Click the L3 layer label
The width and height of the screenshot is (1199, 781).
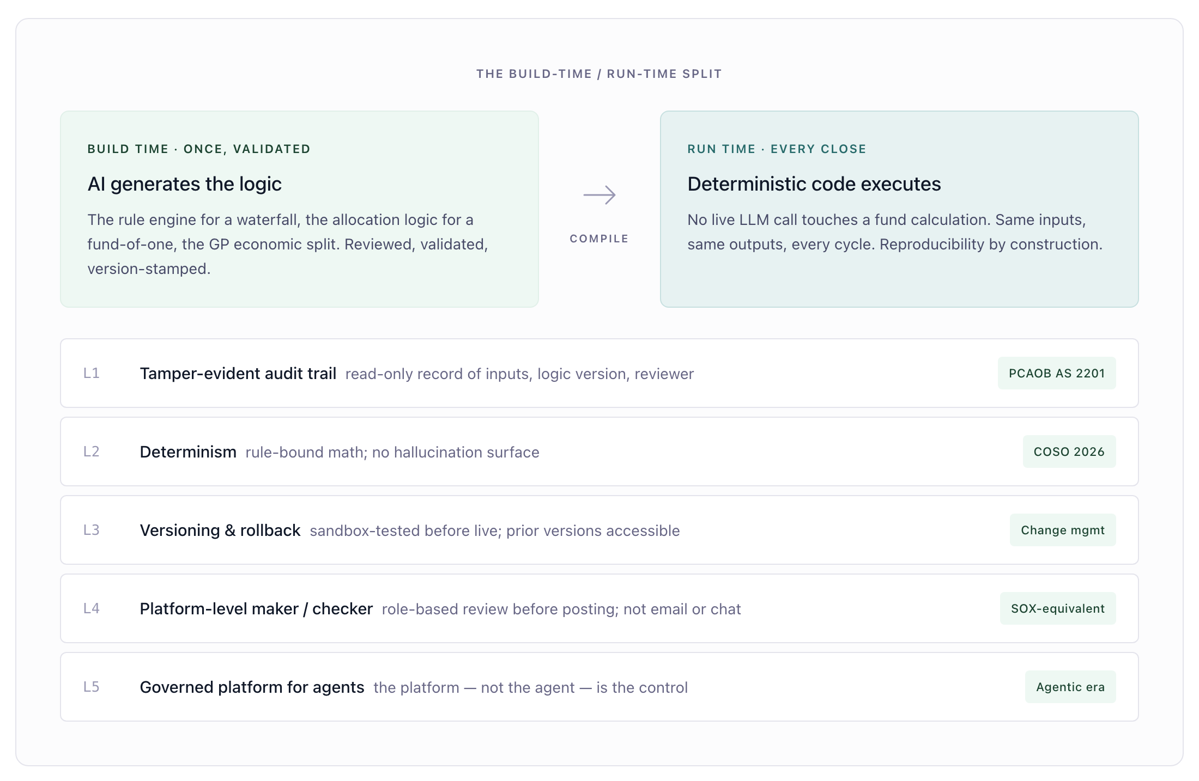pos(92,530)
